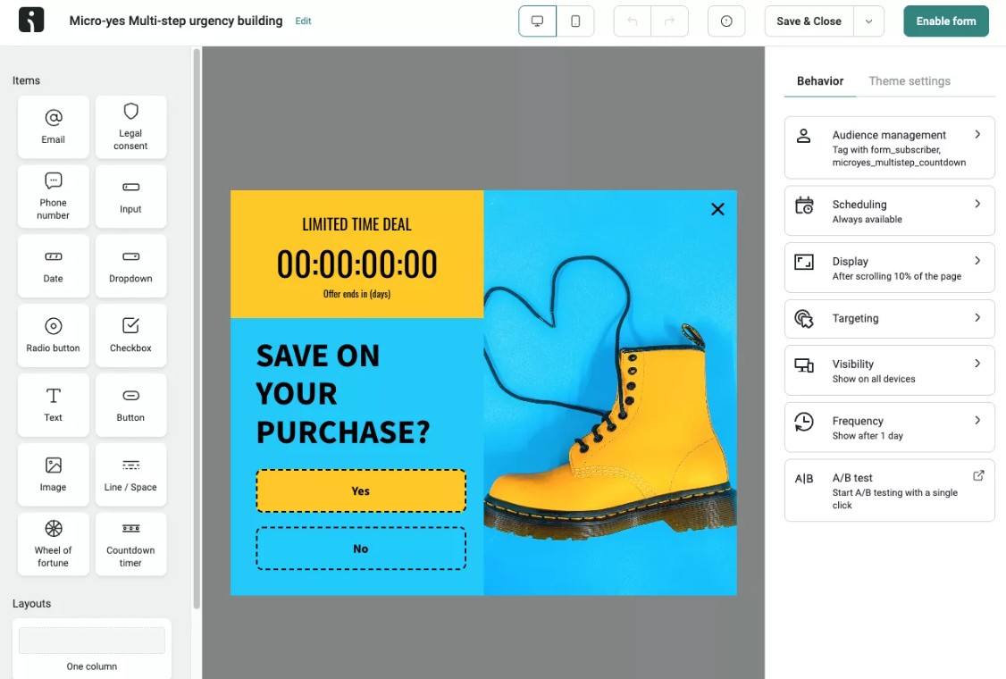
Task: Insert an Image element
Action: click(53, 474)
